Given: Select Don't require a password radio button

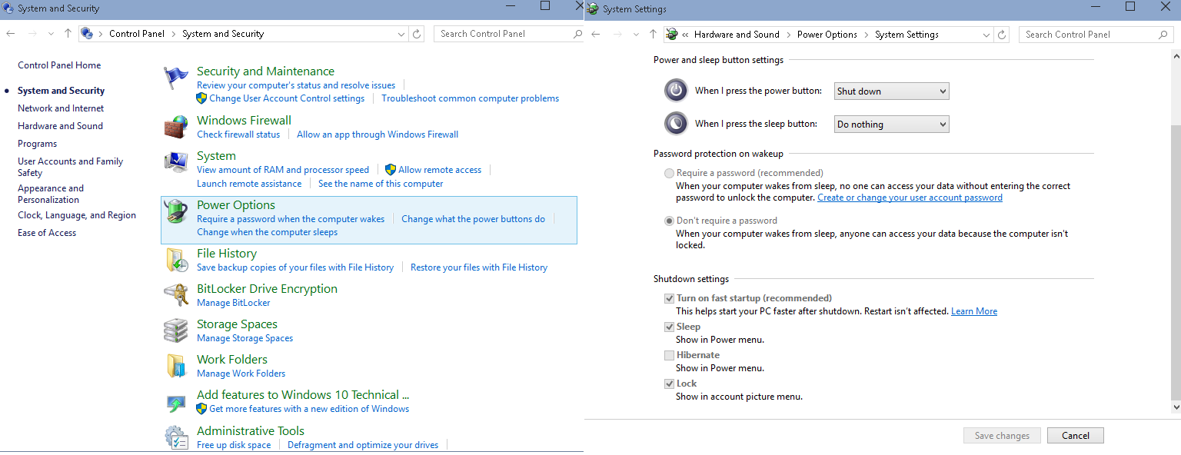Looking at the screenshot, I should (x=669, y=221).
